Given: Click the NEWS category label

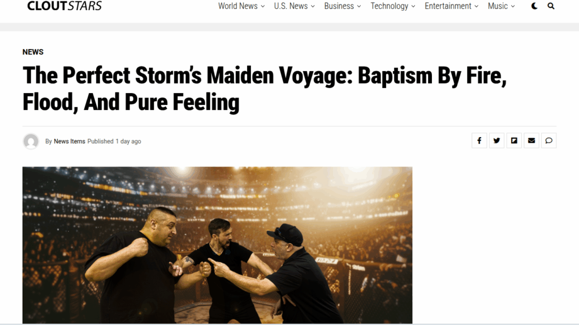Looking at the screenshot, I should [x=33, y=52].
